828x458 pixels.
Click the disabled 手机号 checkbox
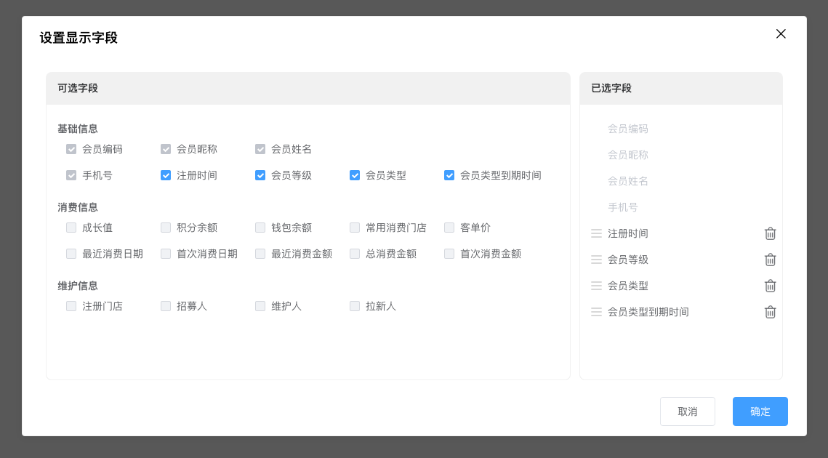click(71, 175)
